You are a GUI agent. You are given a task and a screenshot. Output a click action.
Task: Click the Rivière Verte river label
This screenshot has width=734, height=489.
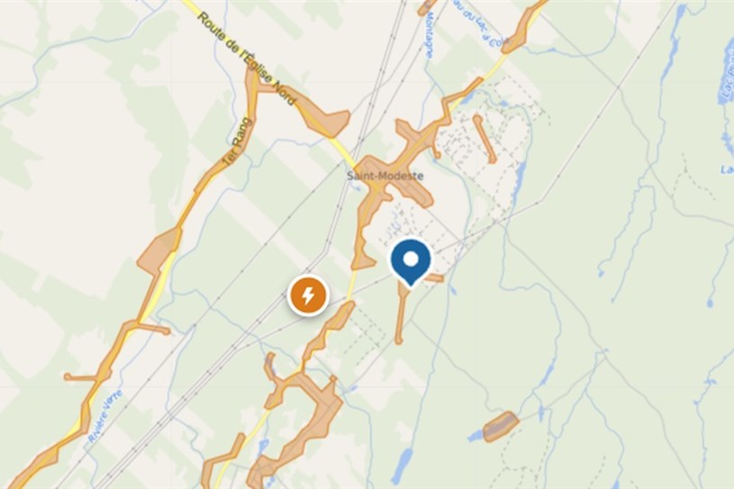click(104, 416)
